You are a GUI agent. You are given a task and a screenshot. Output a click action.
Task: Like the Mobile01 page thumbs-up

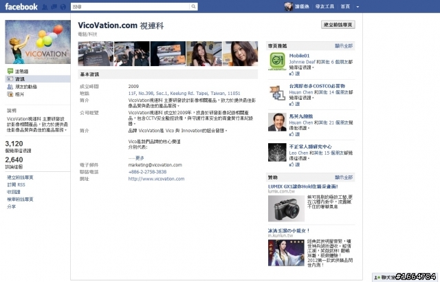click(295, 74)
